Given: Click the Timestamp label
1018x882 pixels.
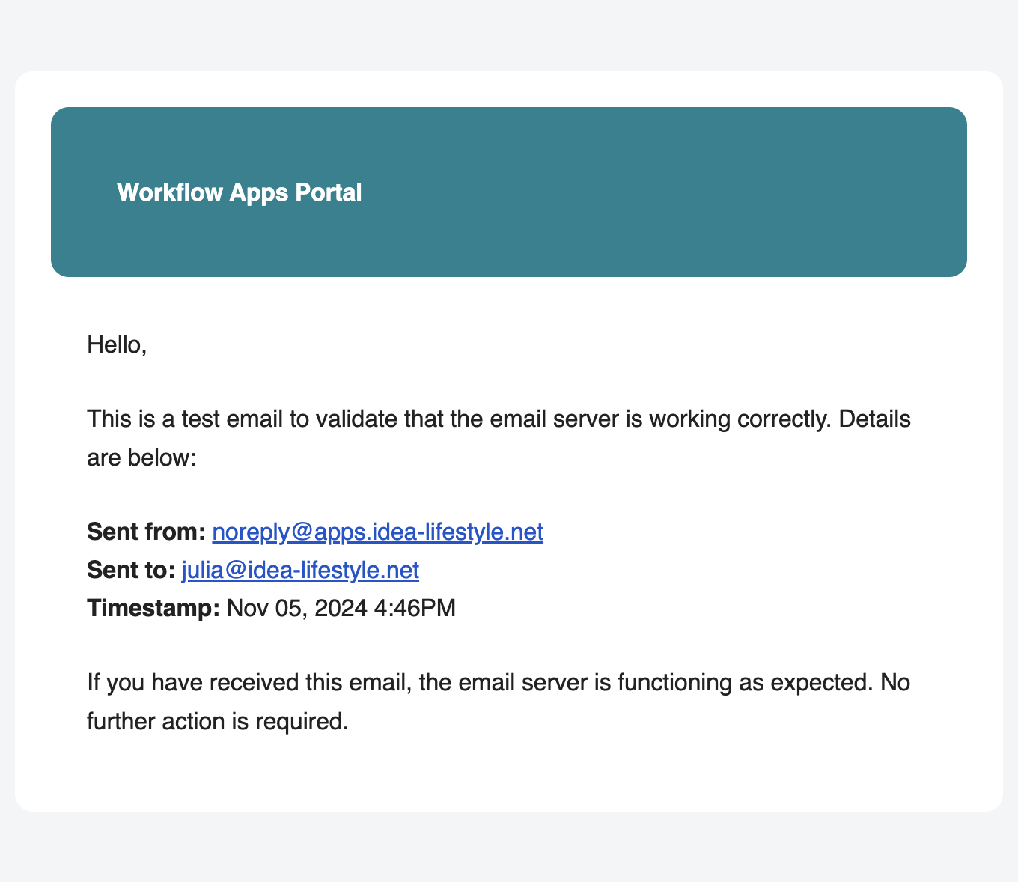Looking at the screenshot, I should (153, 608).
